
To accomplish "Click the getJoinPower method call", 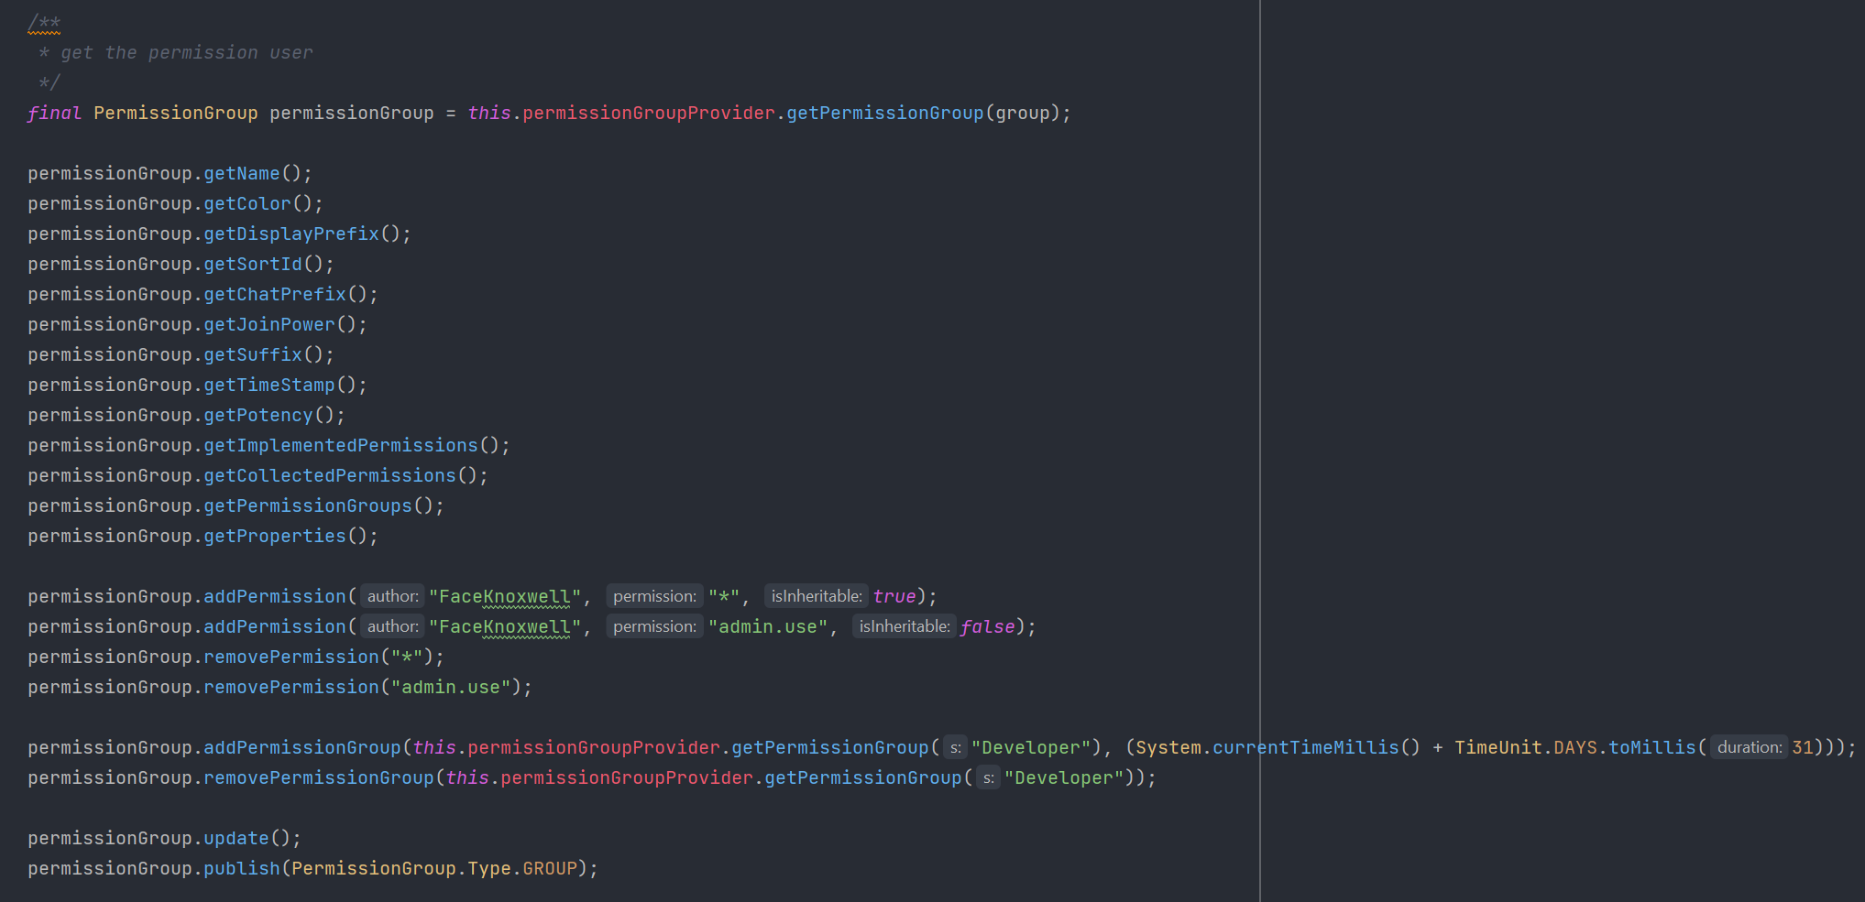I will 269,324.
